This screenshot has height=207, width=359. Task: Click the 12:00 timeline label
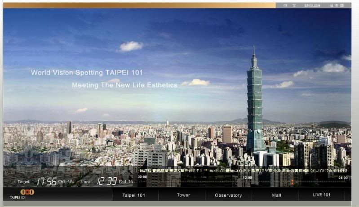(x=247, y=177)
